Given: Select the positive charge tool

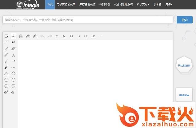Looking at the screenshot, I should (6, 92).
